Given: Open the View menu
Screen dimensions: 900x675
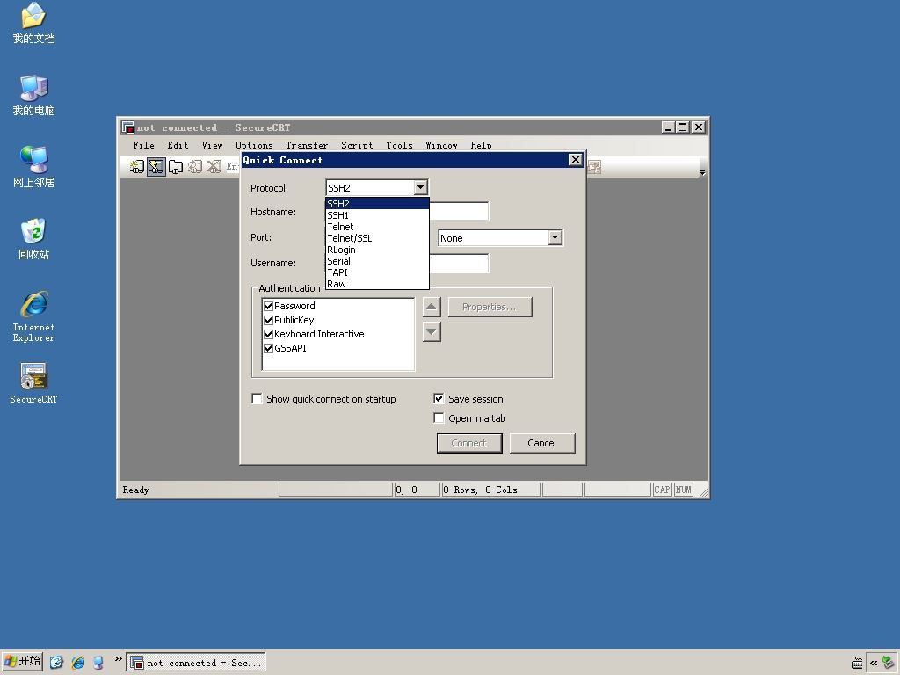Looking at the screenshot, I should pos(212,145).
